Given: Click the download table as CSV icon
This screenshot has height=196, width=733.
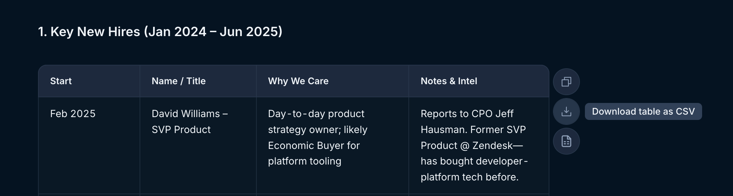Looking at the screenshot, I should pos(566,111).
